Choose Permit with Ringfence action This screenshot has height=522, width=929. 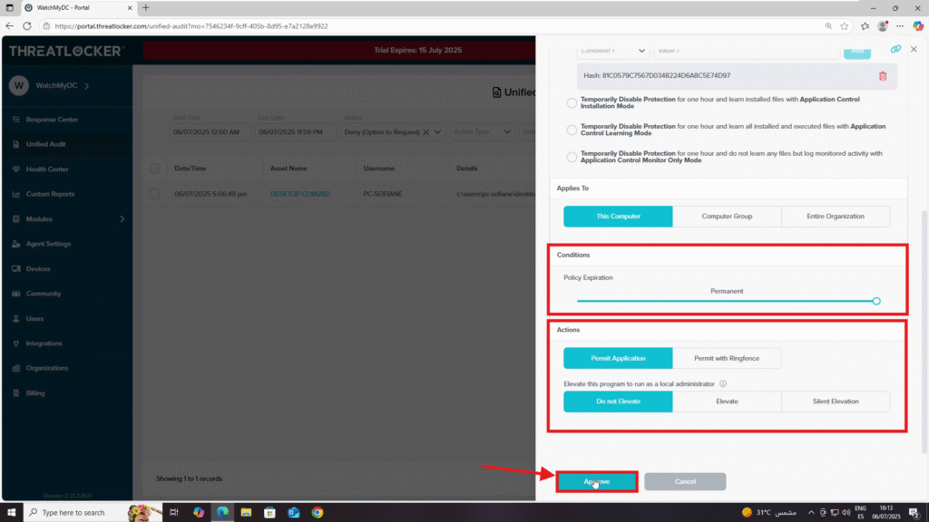[x=727, y=359]
